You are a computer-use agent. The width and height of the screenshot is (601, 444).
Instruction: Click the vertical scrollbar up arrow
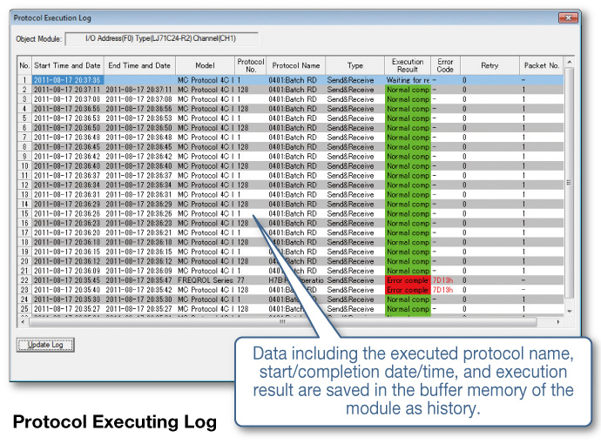pyautogui.click(x=569, y=62)
